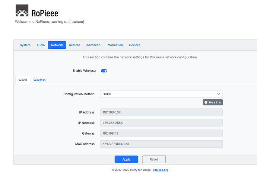Click the chevron arrow on the DHCP selector
Screen dimensions: 257x173
(219, 94)
